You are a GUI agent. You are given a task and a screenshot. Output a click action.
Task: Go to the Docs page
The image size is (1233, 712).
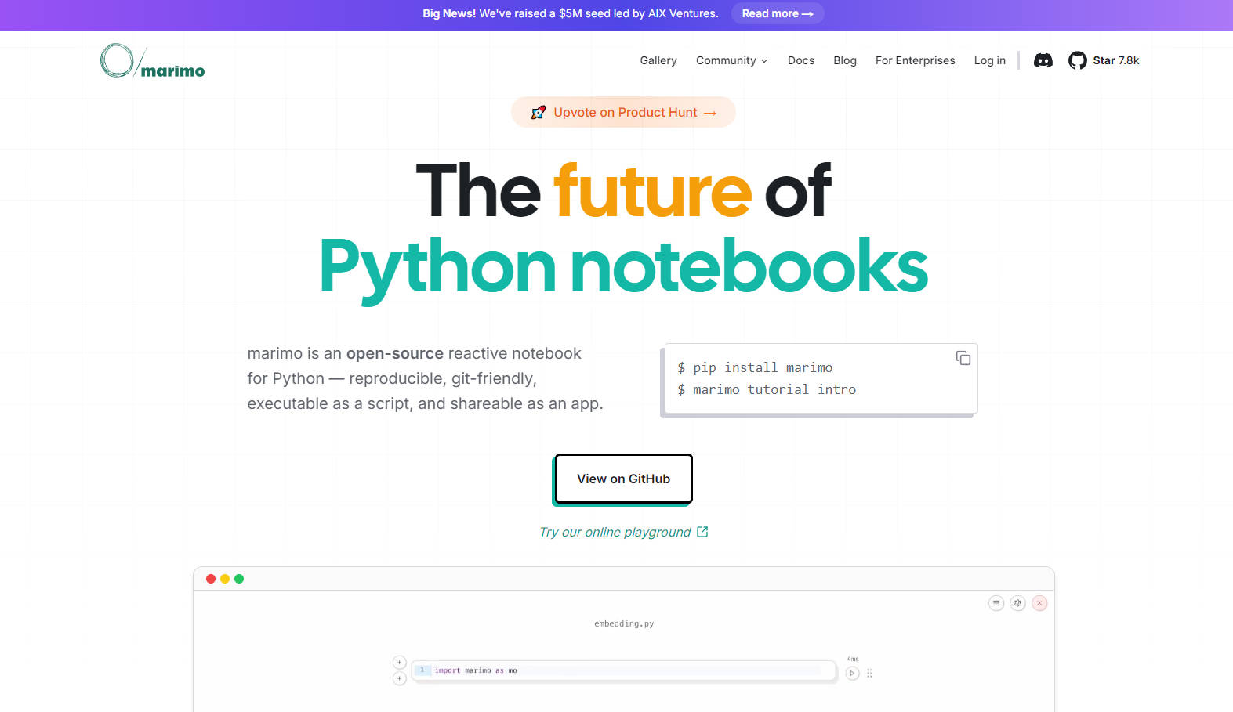coord(801,60)
